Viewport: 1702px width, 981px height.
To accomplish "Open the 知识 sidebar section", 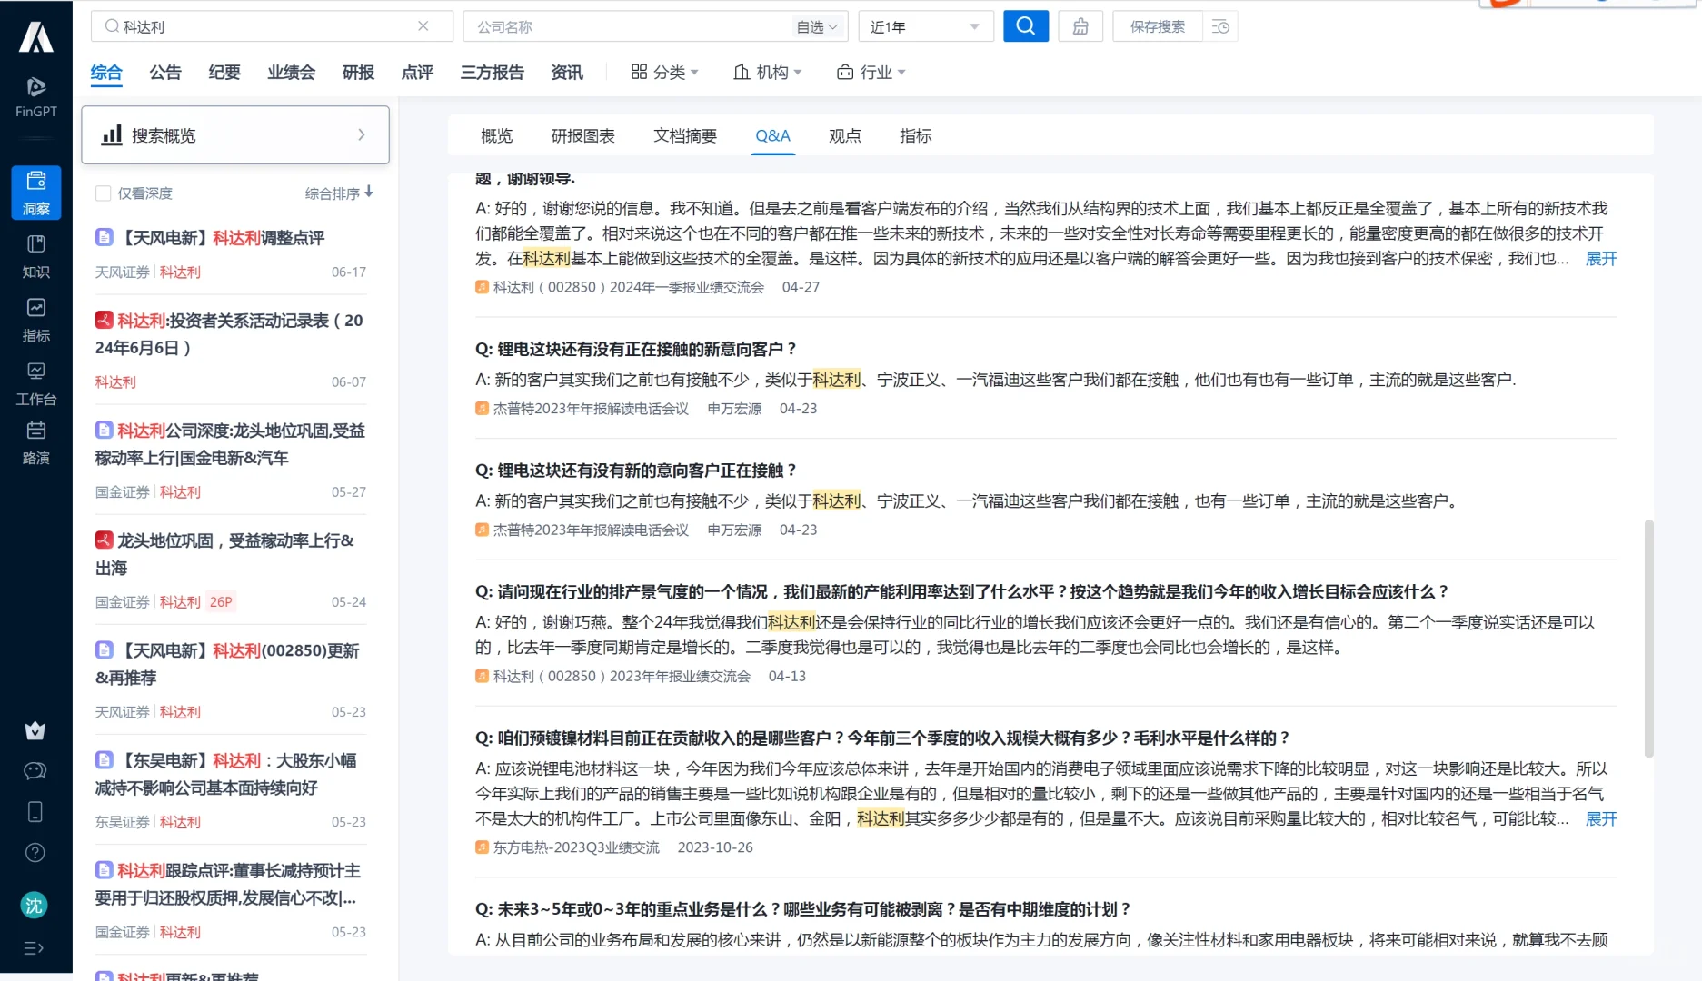I will point(35,256).
